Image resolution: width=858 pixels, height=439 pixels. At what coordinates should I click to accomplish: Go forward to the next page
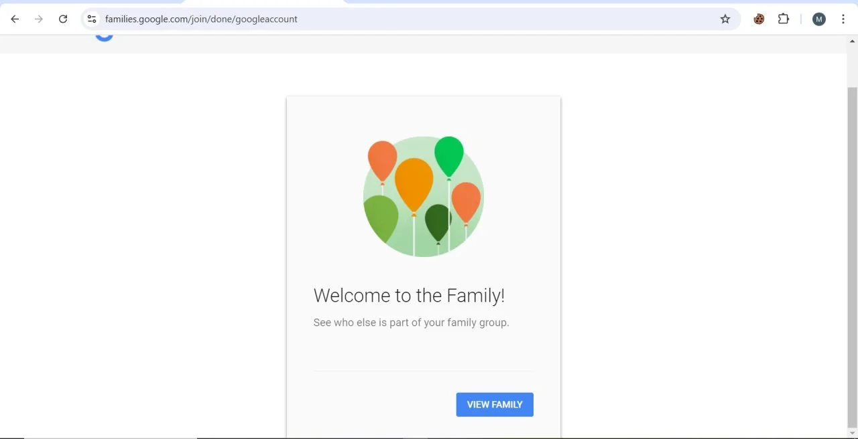tap(39, 19)
